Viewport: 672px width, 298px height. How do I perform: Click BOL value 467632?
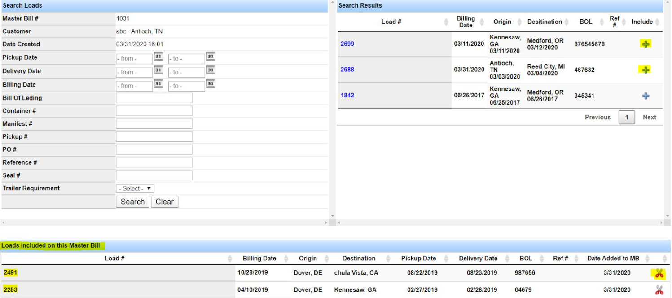(584, 70)
